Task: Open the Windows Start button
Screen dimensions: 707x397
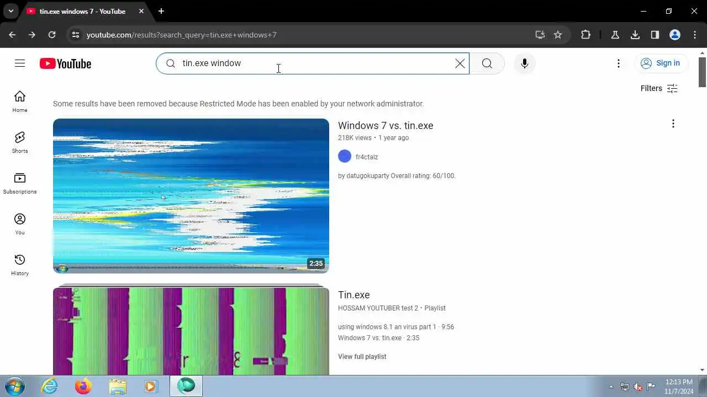Action: 14,386
